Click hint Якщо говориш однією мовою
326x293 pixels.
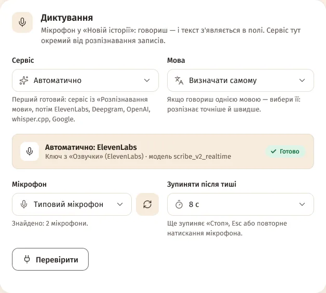(234, 104)
